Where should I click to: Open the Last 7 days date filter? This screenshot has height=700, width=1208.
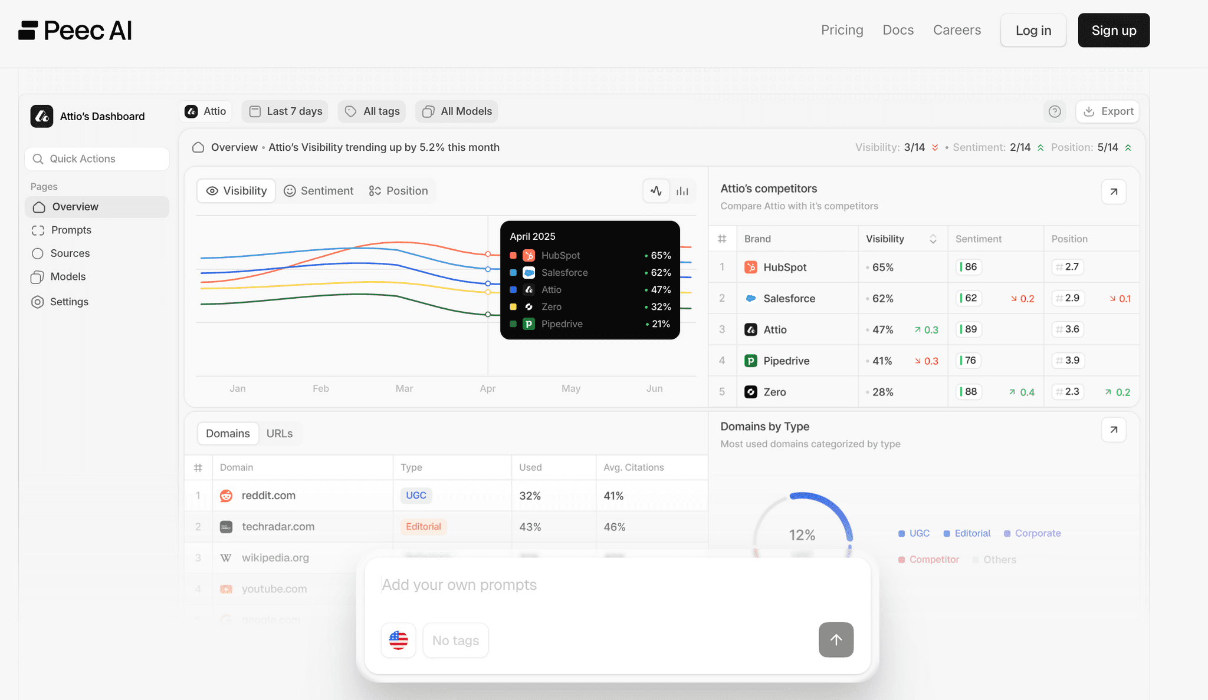pos(285,111)
